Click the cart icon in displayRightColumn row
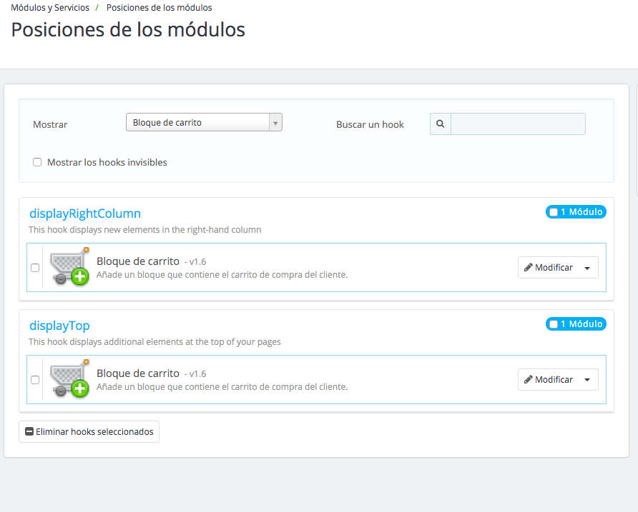 (69, 266)
